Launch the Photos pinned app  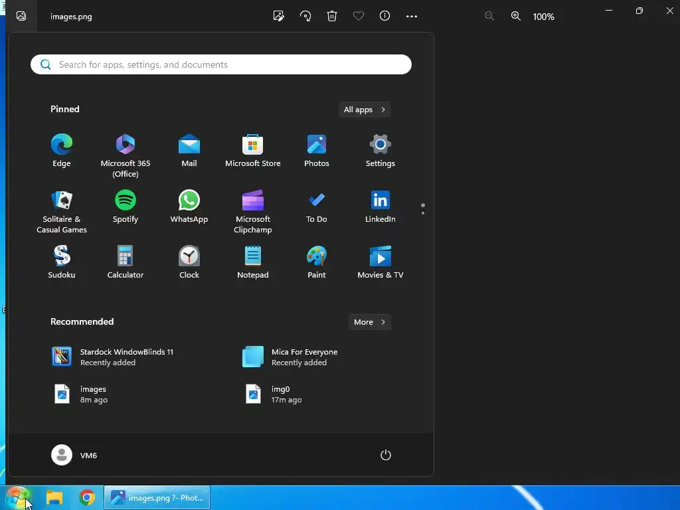tap(317, 151)
